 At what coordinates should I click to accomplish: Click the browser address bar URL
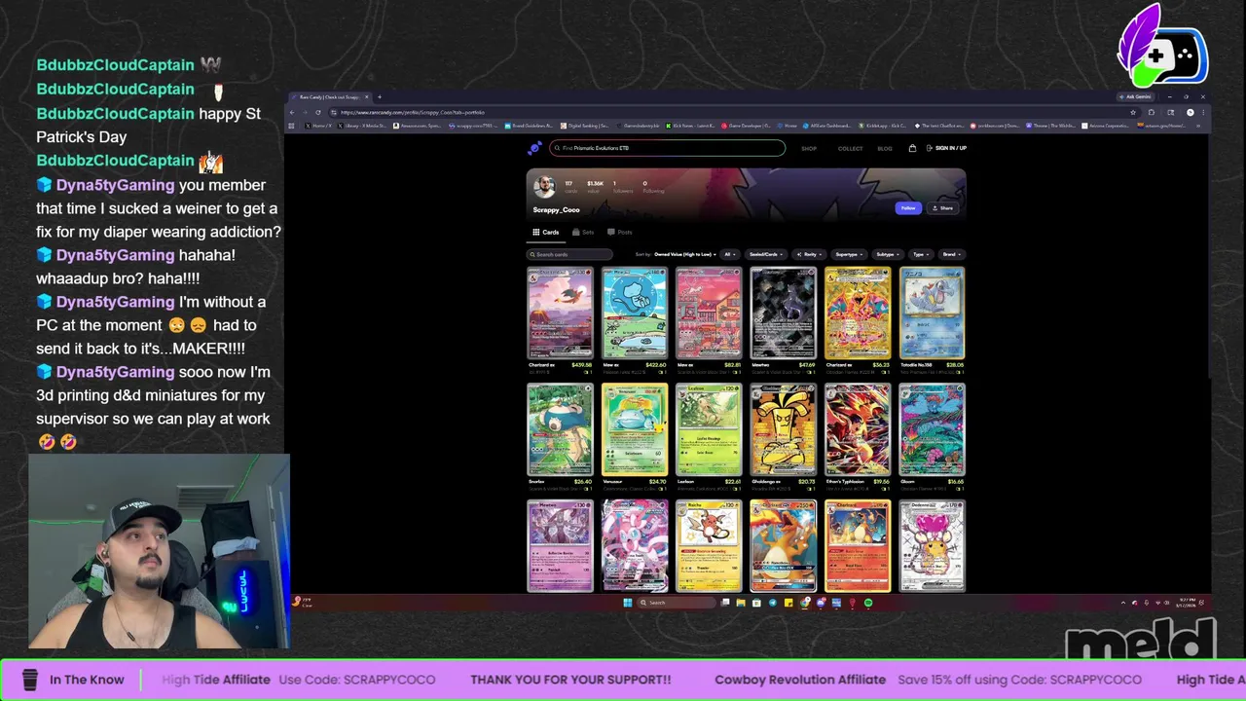coord(413,112)
